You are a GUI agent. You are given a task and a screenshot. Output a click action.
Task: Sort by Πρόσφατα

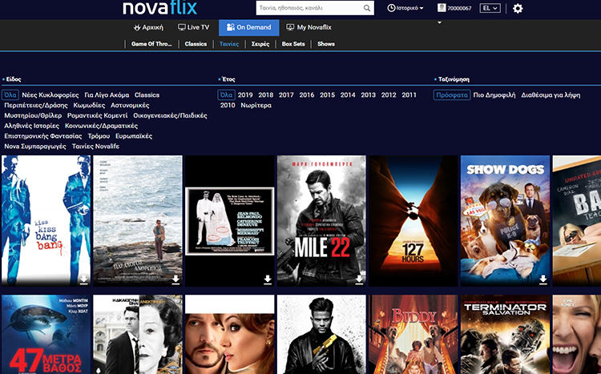pyautogui.click(x=452, y=95)
